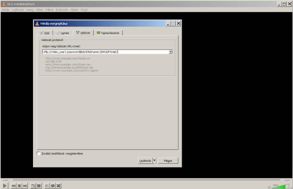Click example text rtsp://server.example.org:8080/test.sdp

point(69,67)
